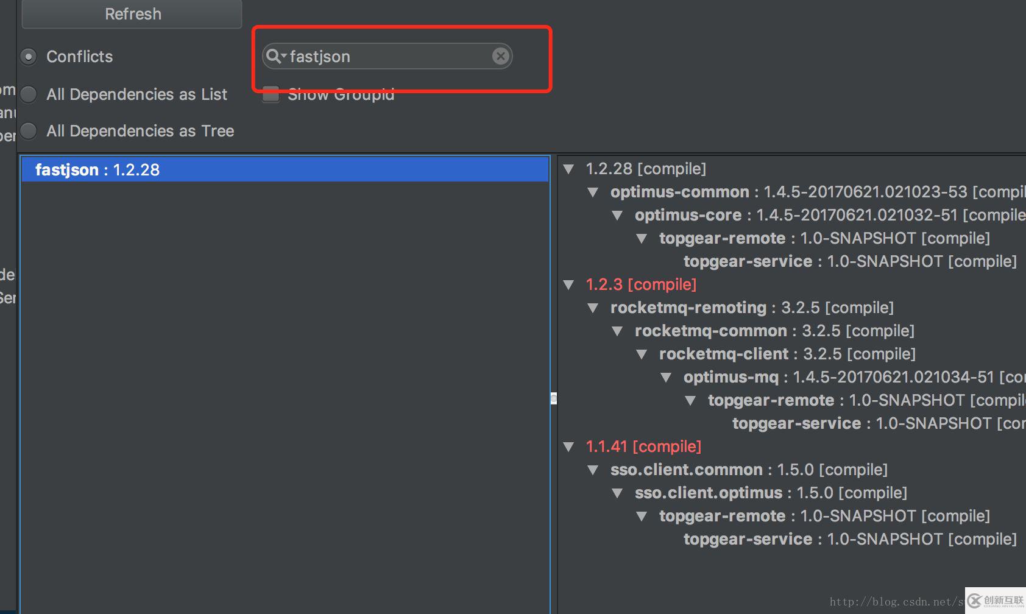The image size is (1026, 614).
Task: Select All Dependencies as Tree option
Action: [x=29, y=131]
